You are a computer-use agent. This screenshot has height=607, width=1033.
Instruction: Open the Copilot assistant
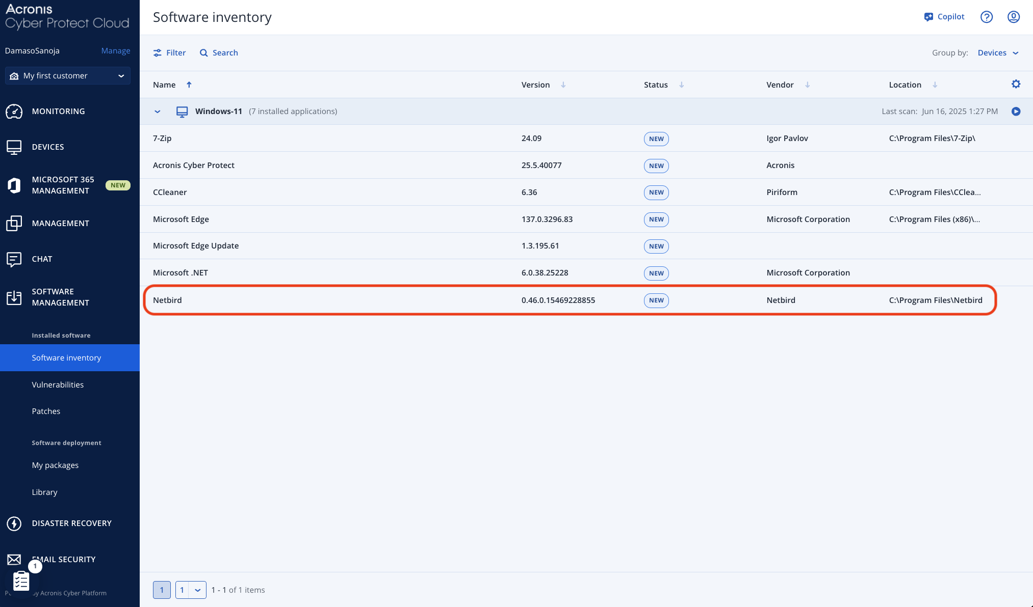(944, 17)
